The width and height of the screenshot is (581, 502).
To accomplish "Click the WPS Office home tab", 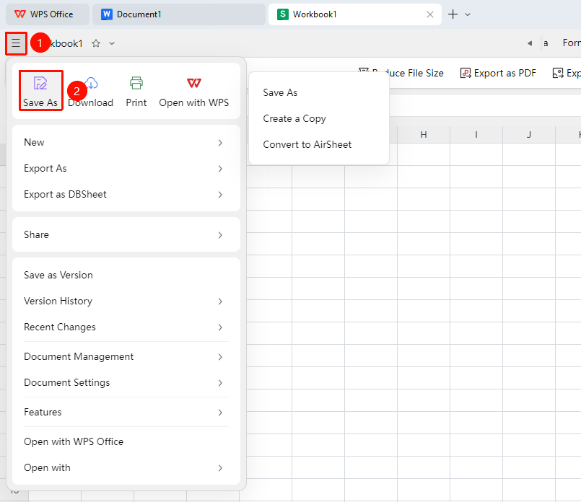I will 48,14.
